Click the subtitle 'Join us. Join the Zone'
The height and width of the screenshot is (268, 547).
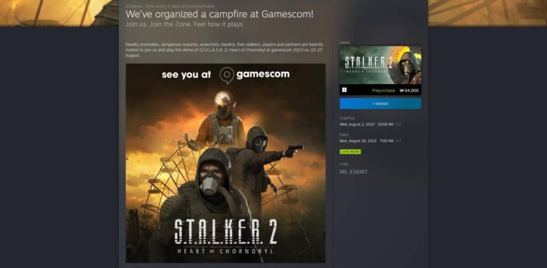[x=184, y=25]
